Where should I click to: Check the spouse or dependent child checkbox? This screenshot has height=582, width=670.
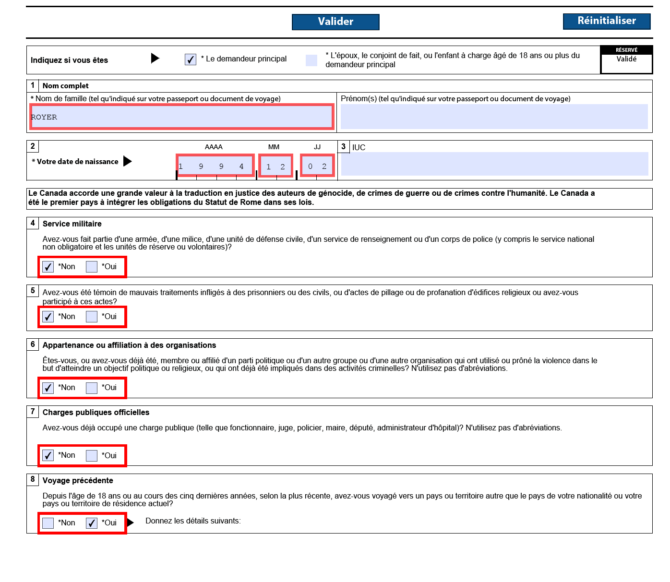(311, 60)
